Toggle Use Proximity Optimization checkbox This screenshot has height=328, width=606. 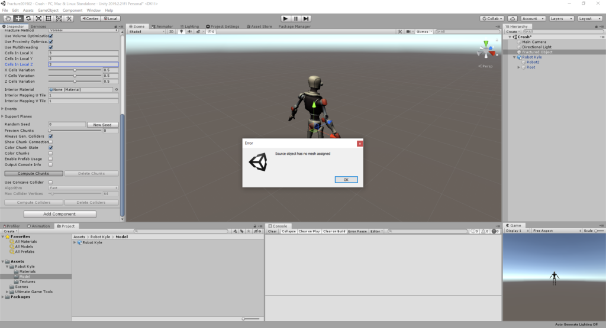pos(51,42)
